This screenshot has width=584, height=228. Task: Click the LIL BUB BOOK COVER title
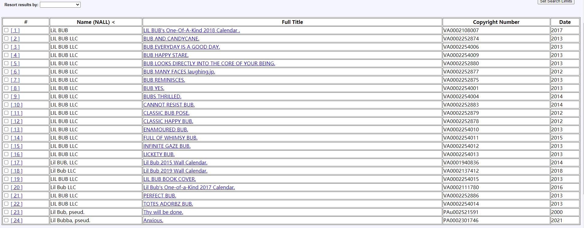[x=169, y=179]
